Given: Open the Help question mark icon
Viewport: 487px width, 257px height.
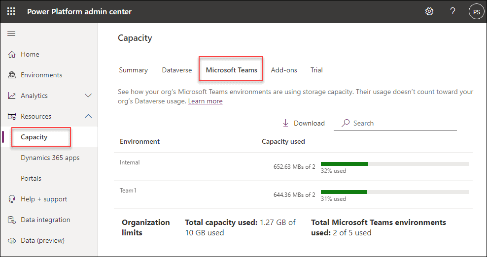Looking at the screenshot, I should point(453,11).
